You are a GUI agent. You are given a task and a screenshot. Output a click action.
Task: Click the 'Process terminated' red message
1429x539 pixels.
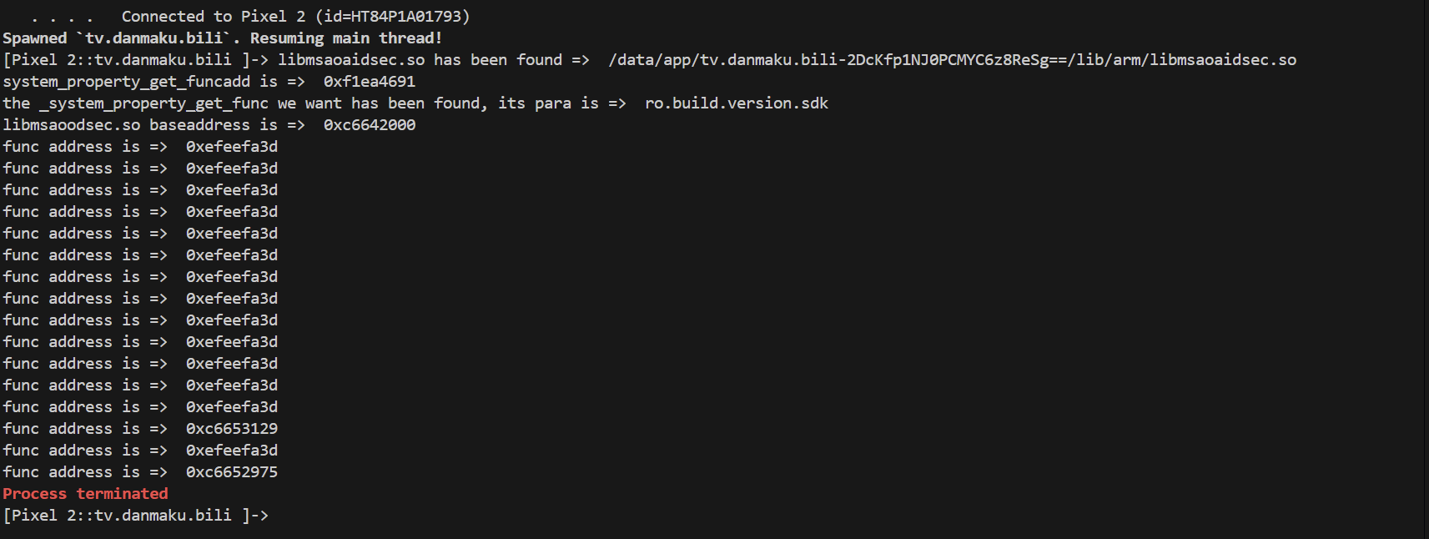click(85, 493)
